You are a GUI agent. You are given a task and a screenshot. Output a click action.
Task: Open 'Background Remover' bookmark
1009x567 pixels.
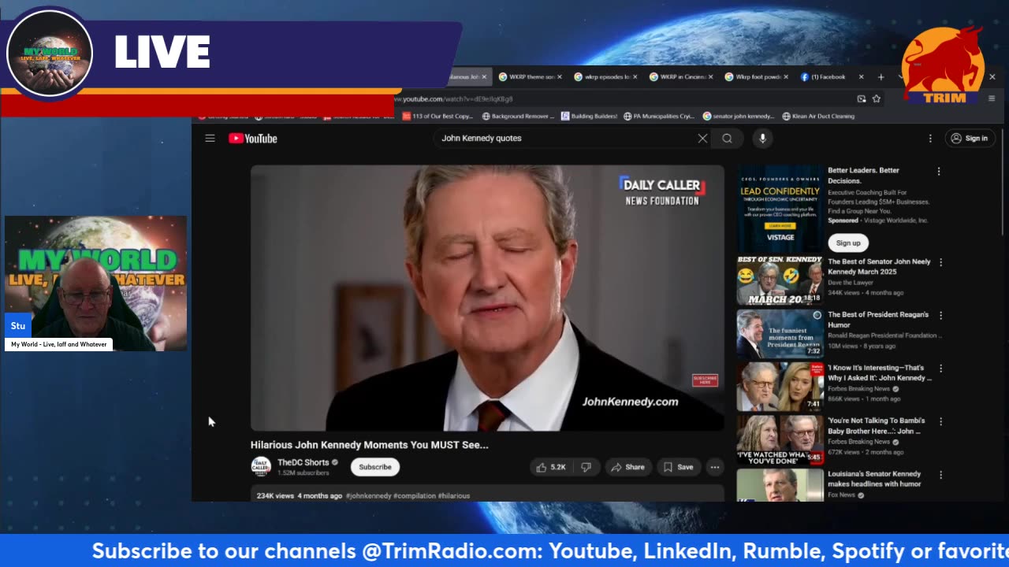518,117
